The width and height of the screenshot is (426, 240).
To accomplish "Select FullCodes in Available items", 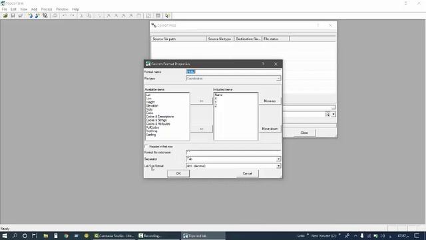I will tap(152, 127).
